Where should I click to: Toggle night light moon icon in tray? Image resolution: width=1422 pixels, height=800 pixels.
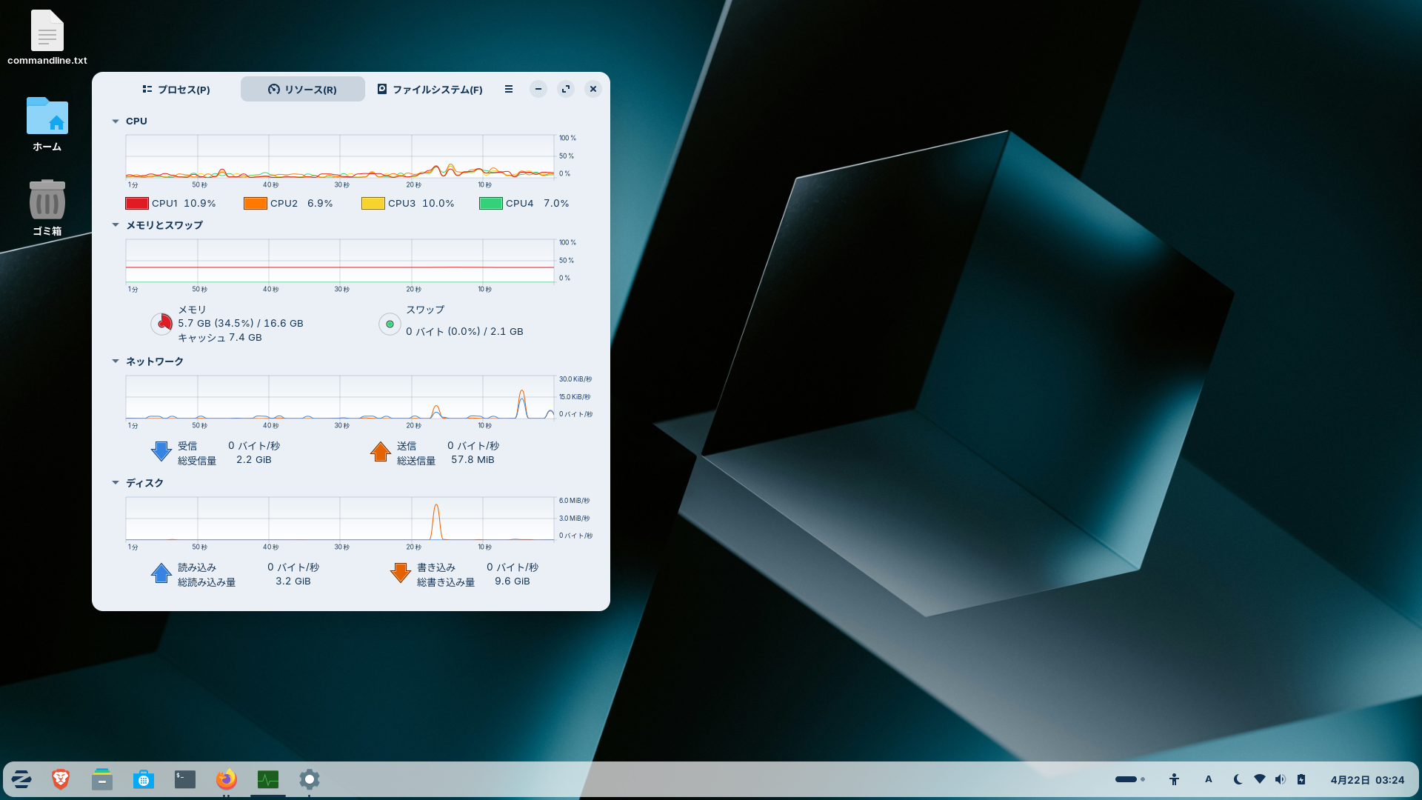1238,779
